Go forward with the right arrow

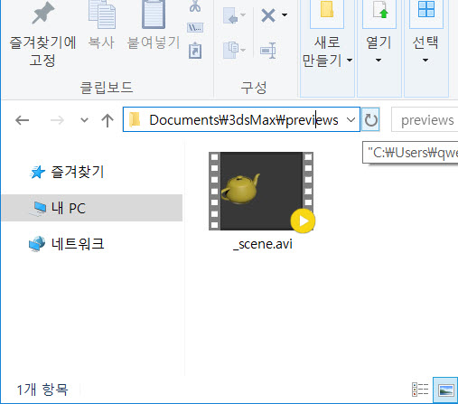click(x=57, y=120)
